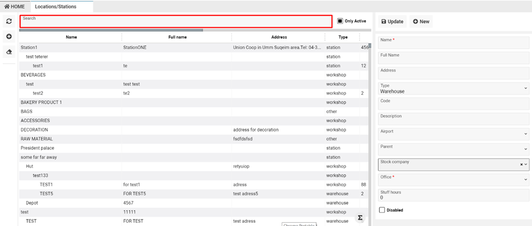The width and height of the screenshot is (532, 226).
Task: Open the Type dropdown showing Warehouse
Action: click(x=453, y=88)
